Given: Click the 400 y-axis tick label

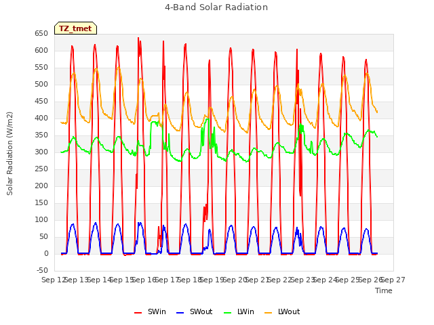Looking at the screenshot, I should coord(41,118).
